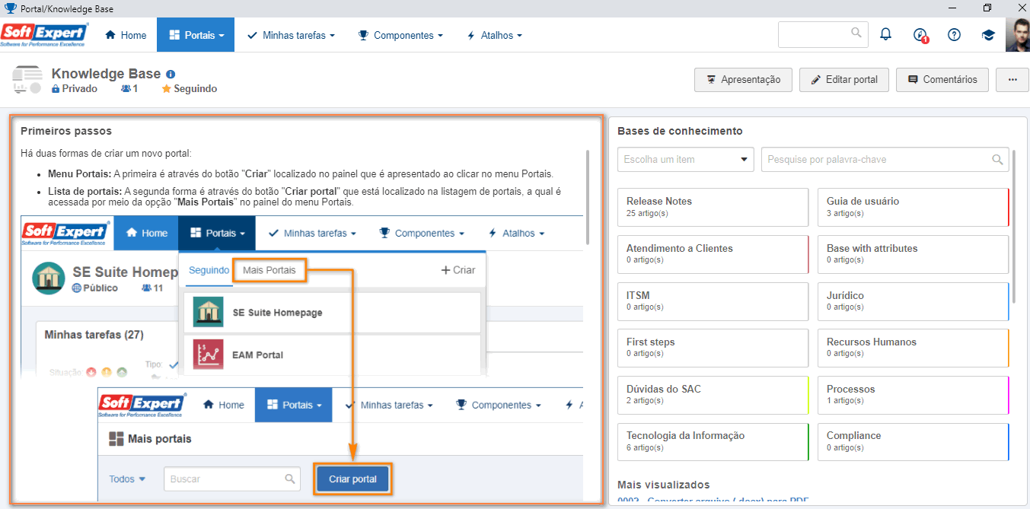1030x509 pixels.
Task: Open the Processos card
Action: pos(913,395)
